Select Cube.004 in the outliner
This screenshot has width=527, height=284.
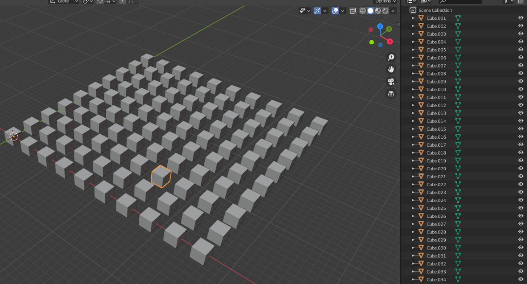pos(436,42)
